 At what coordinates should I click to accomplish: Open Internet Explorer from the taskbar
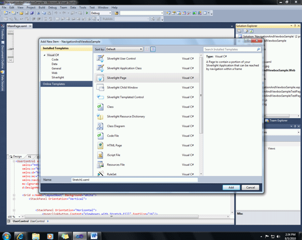point(20,236)
